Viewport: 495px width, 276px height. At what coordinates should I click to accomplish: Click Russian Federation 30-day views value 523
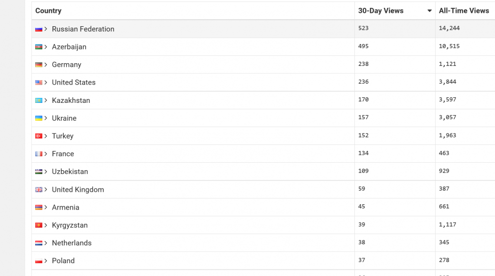[x=363, y=28]
